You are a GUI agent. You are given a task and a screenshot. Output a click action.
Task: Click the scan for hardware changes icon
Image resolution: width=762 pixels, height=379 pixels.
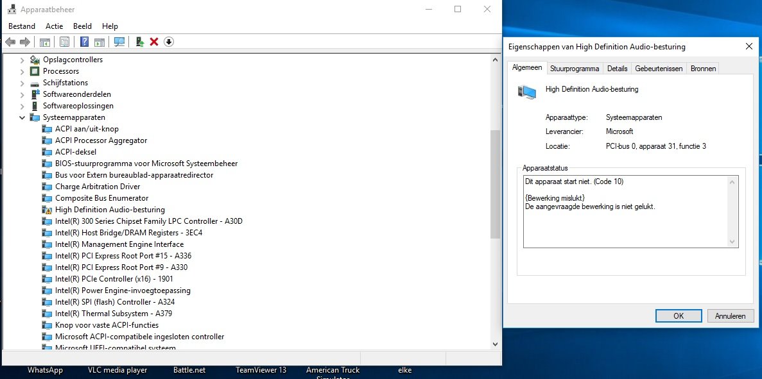point(119,42)
